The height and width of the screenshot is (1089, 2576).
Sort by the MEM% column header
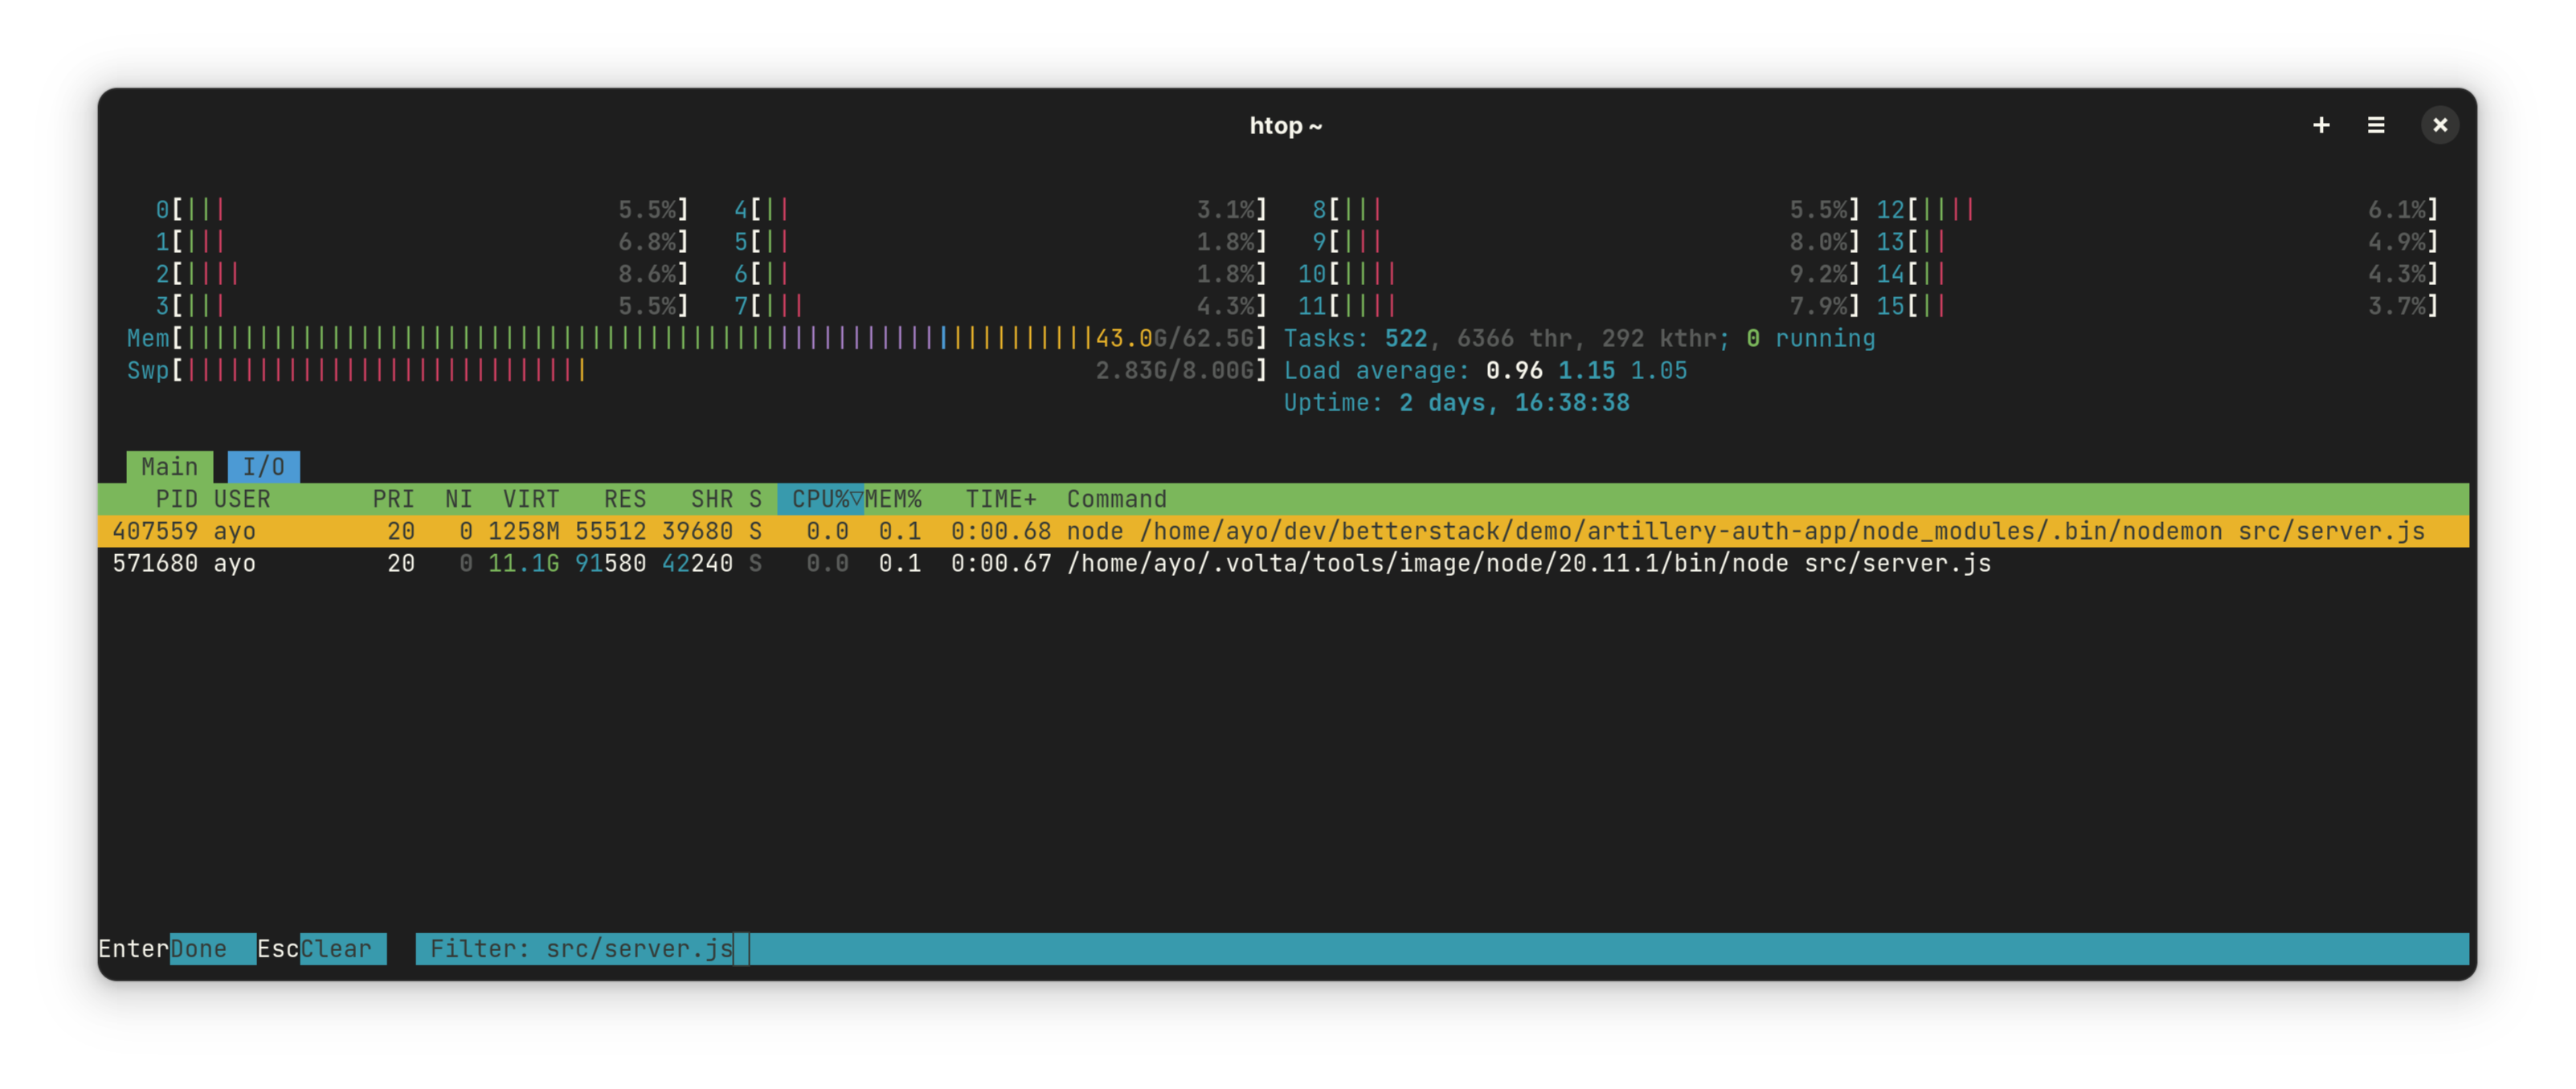click(893, 499)
